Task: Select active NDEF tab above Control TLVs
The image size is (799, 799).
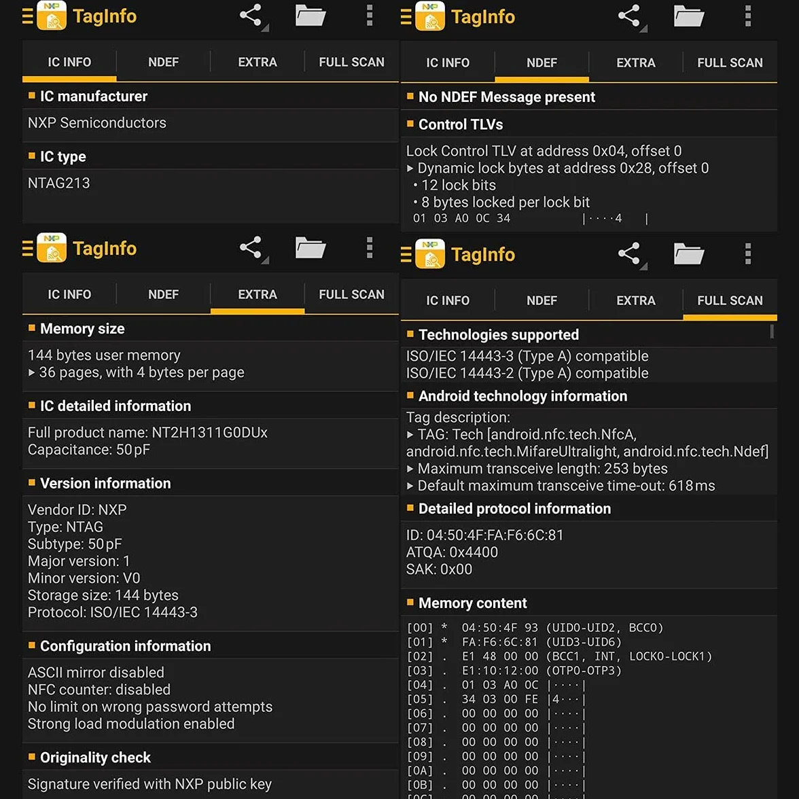Action: tap(541, 63)
